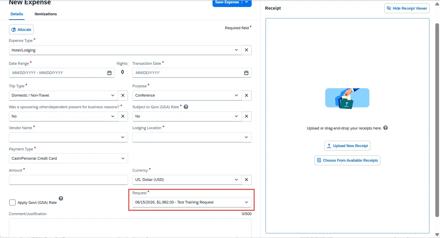Open help for Subject to Govt (GSA) Rate

click(x=186, y=107)
